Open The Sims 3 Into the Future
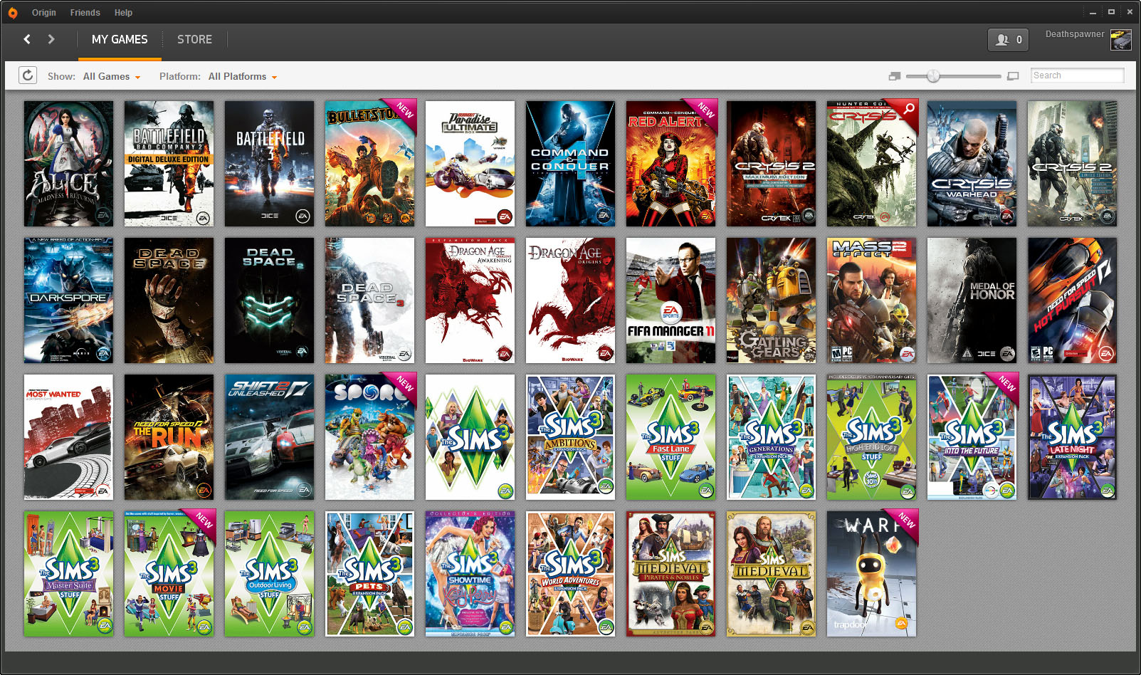Image resolution: width=1141 pixels, height=675 pixels. click(x=972, y=437)
